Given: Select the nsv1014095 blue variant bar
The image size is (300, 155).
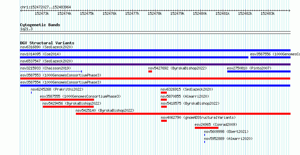Looking at the screenshot, I should (134, 57).
